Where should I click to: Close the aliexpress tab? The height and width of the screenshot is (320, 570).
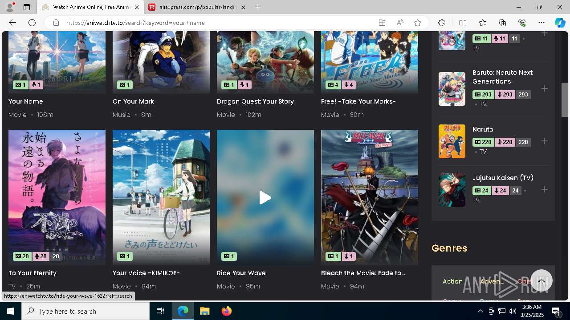(243, 7)
